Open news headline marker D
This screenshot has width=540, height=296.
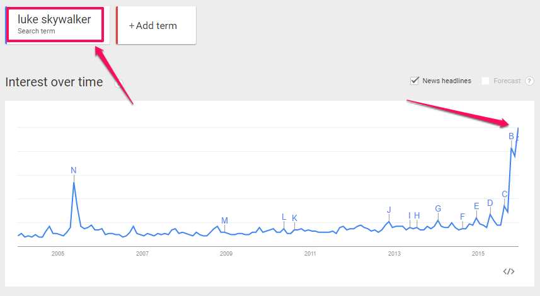490,203
